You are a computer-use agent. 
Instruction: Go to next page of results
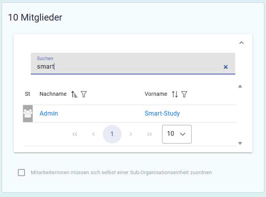[131, 134]
